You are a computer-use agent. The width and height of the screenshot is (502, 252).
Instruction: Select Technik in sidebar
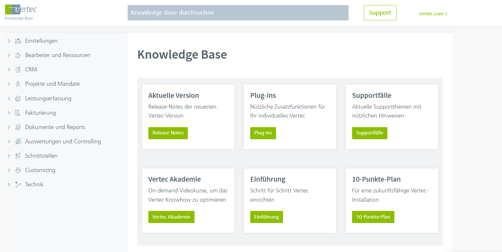[34, 184]
